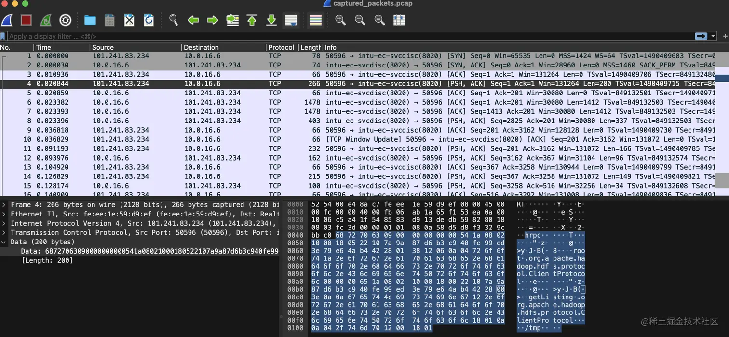Collapse the Data (200 bytes) row
729x337 pixels.
[x=4, y=242]
